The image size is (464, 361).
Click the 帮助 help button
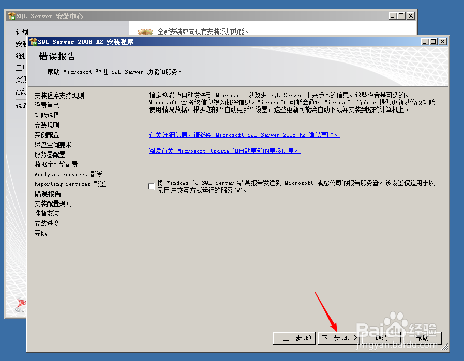[422, 338]
